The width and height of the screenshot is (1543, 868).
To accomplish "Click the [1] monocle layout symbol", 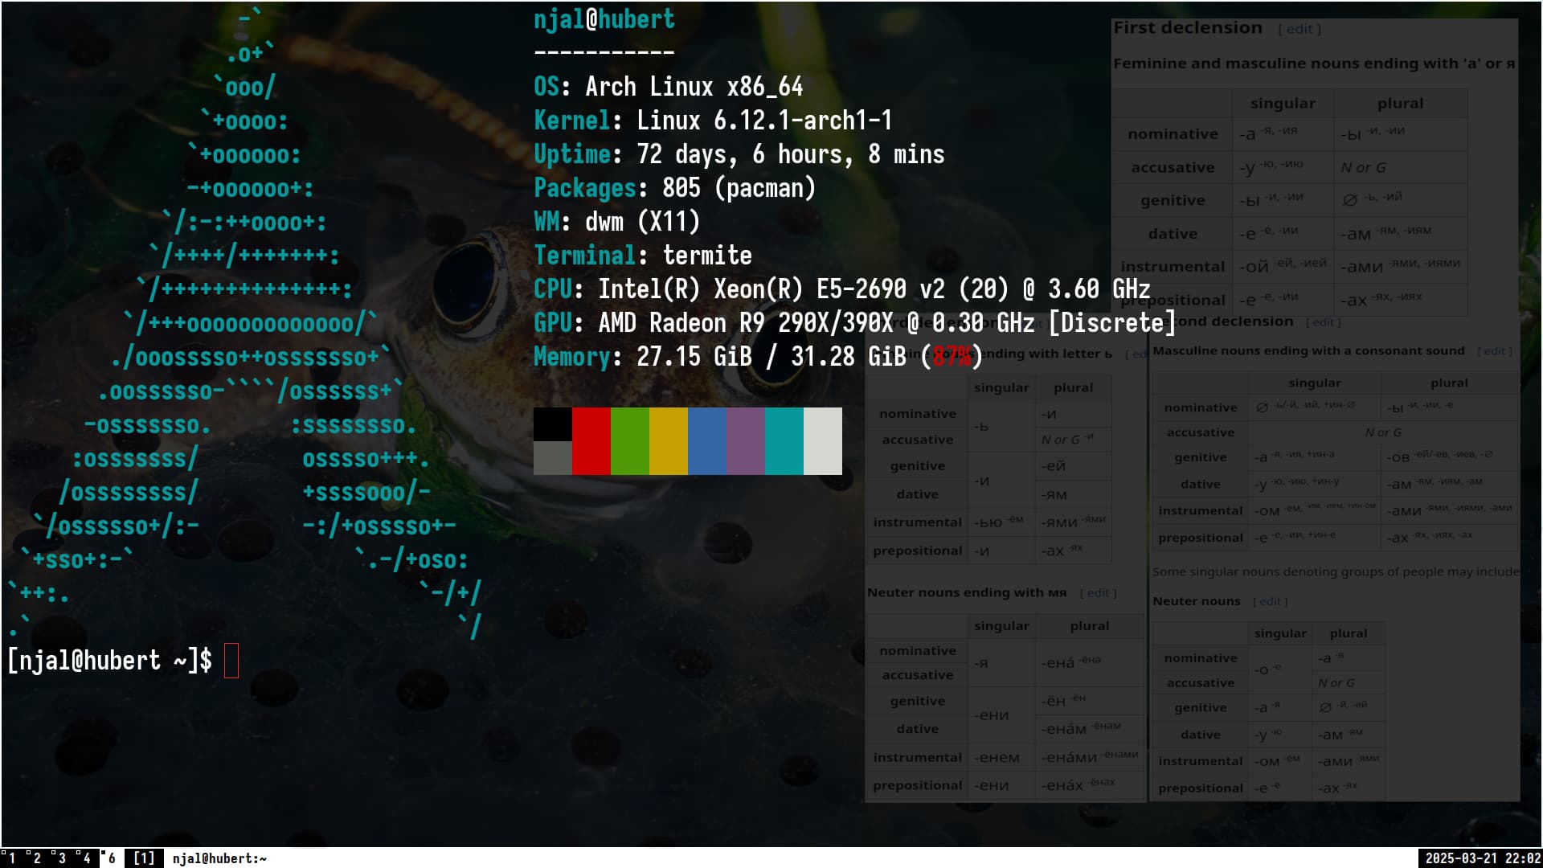I will [144, 858].
